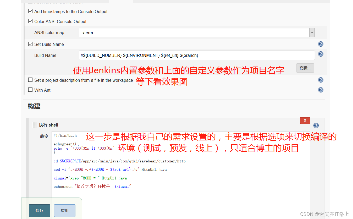Remove the shell step with the X button
353x219 pixels.
tap(305, 120)
